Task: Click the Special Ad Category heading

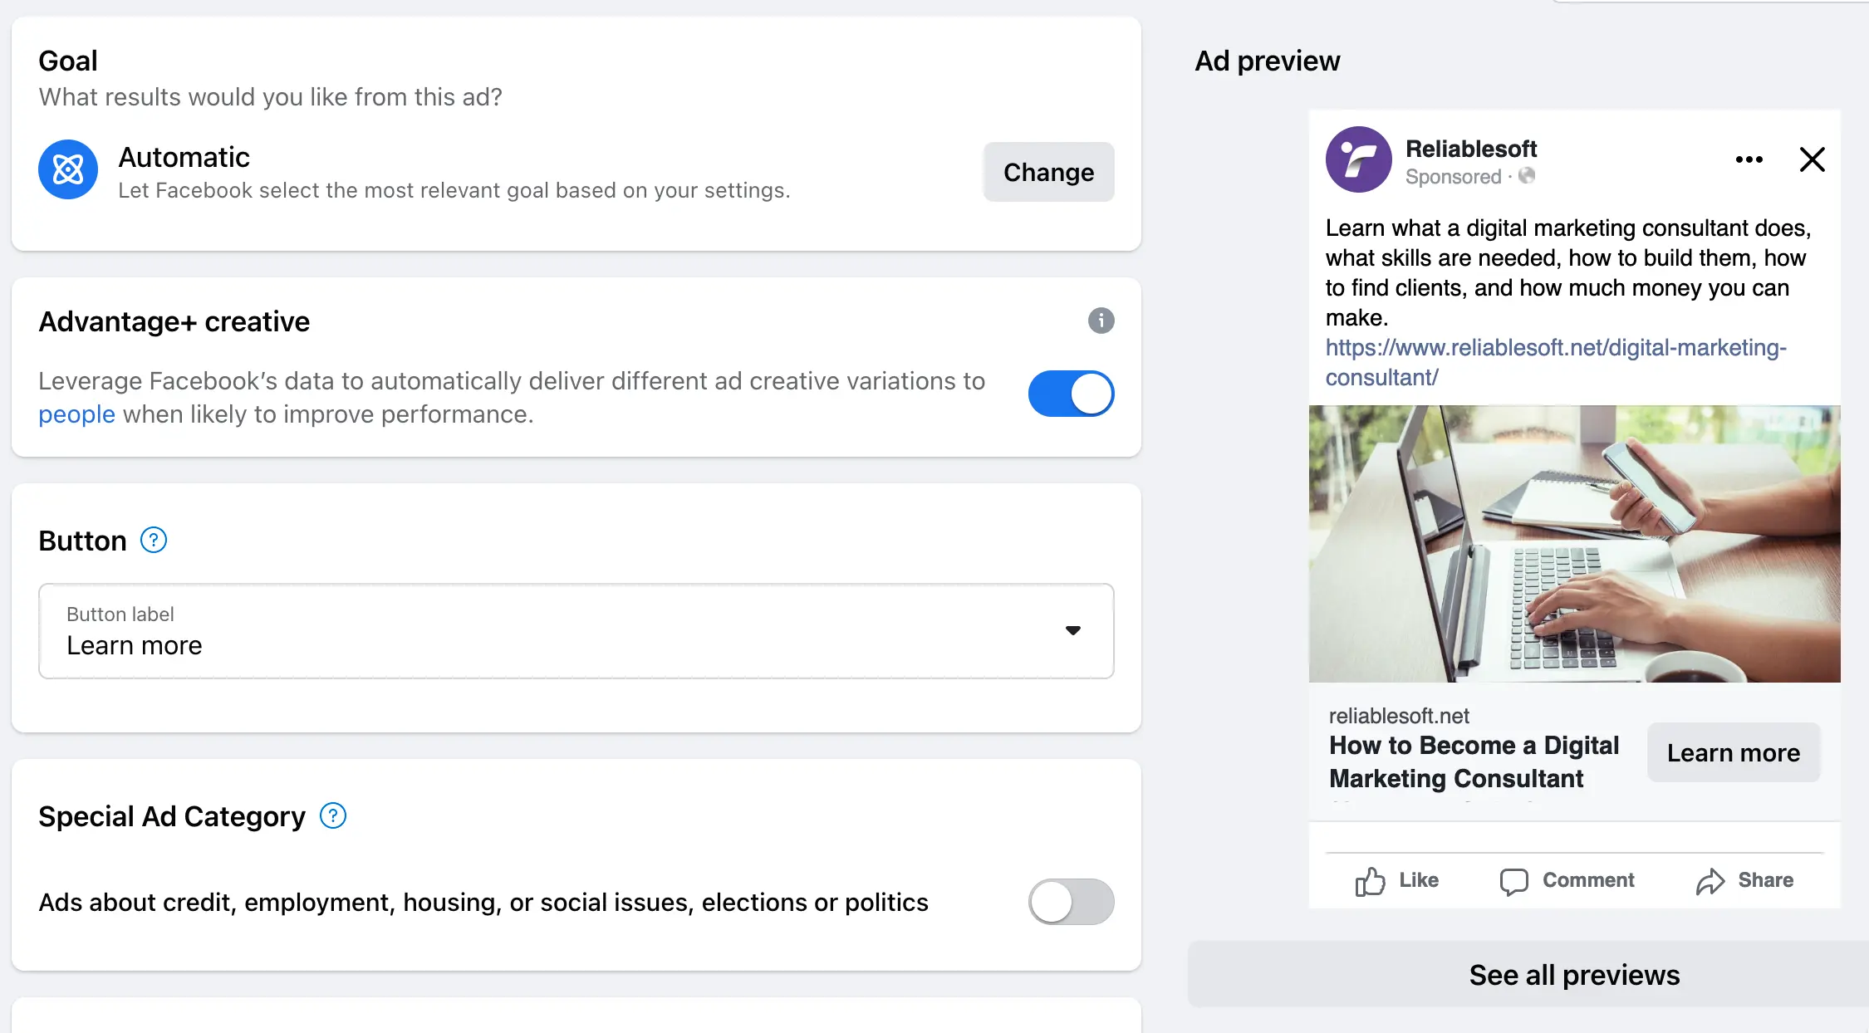Action: tap(172, 816)
